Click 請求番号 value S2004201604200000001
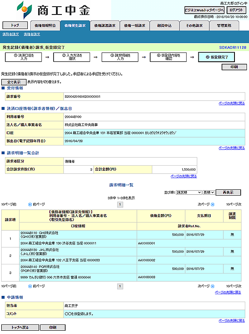Viewport: 249px width, 334px height. [83, 97]
